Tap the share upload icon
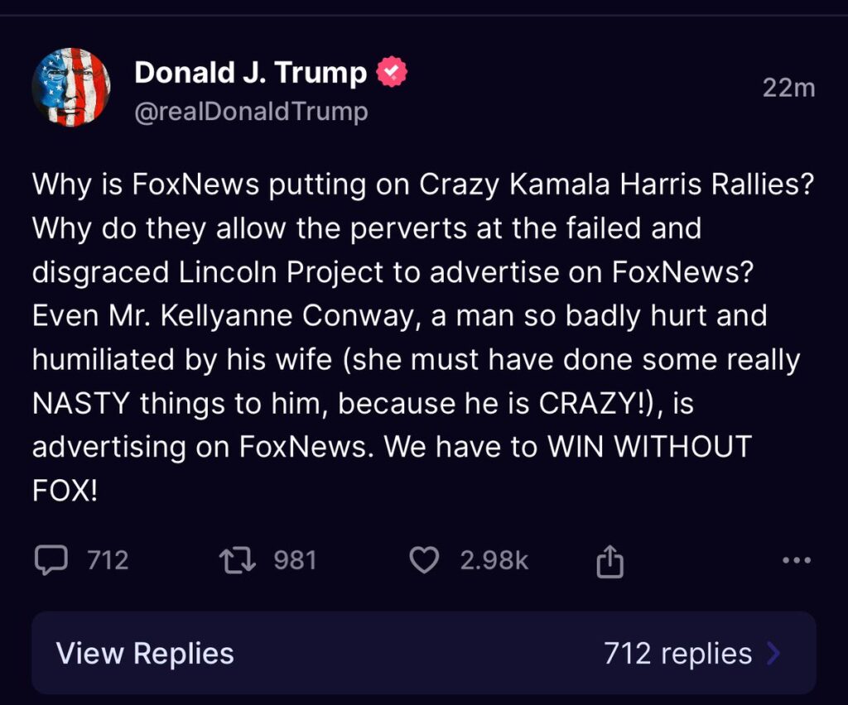848x705 pixels. click(609, 562)
